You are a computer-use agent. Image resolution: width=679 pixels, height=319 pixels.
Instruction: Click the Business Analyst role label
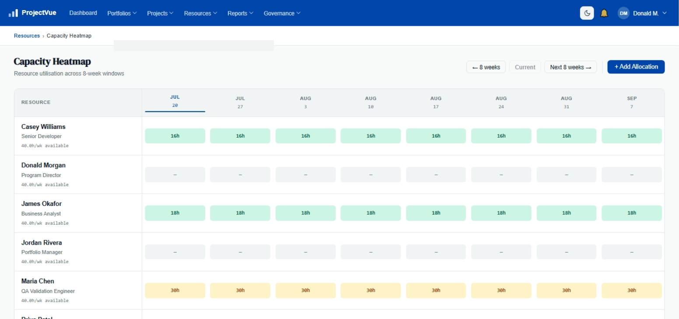pyautogui.click(x=41, y=214)
